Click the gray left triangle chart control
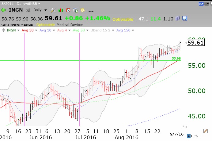Image resolution: width=212 pixels, height=141 pixels. point(186,127)
